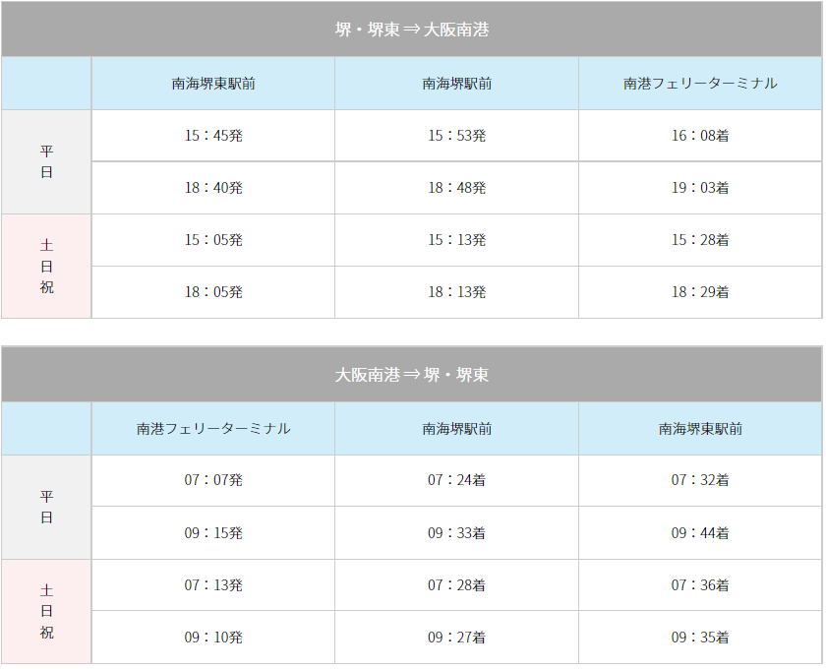This screenshot has height=669, width=826.
Task: Click the 大阪南港⇒堺・堺東 table header
Action: pos(411,374)
